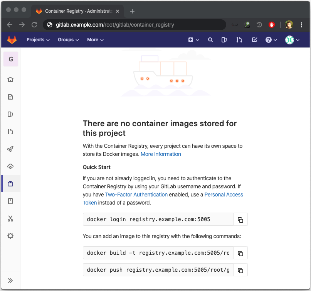
Task: Open the Help dropdown
Action: click(270, 40)
